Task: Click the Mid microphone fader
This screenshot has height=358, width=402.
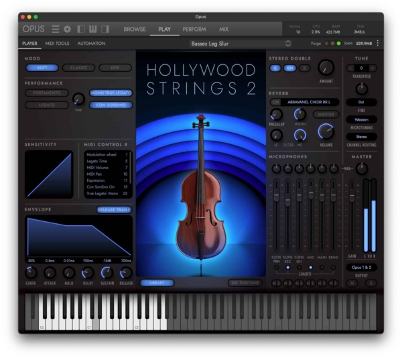Action: [x=311, y=193]
